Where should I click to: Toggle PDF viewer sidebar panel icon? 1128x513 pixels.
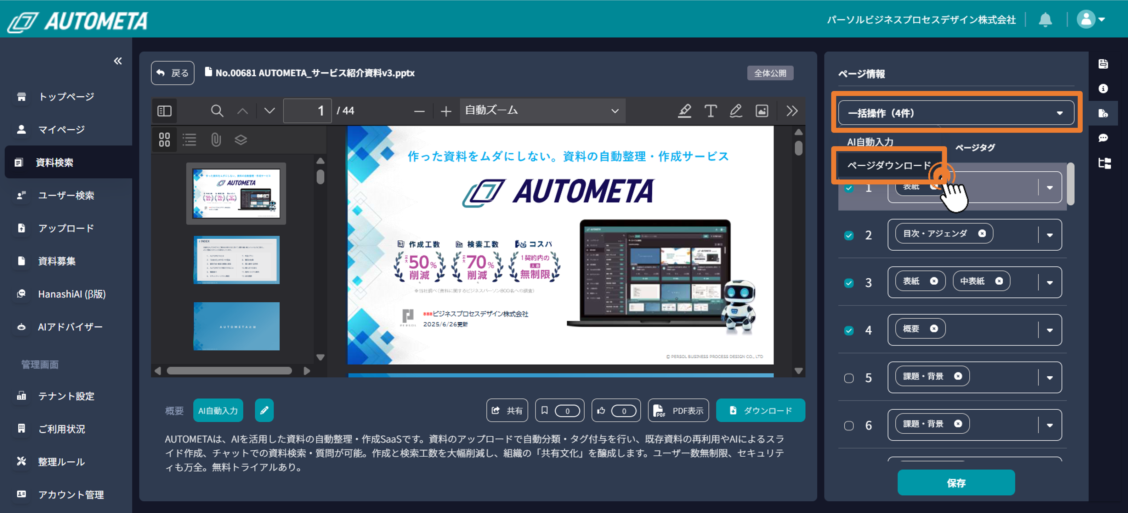tap(164, 111)
